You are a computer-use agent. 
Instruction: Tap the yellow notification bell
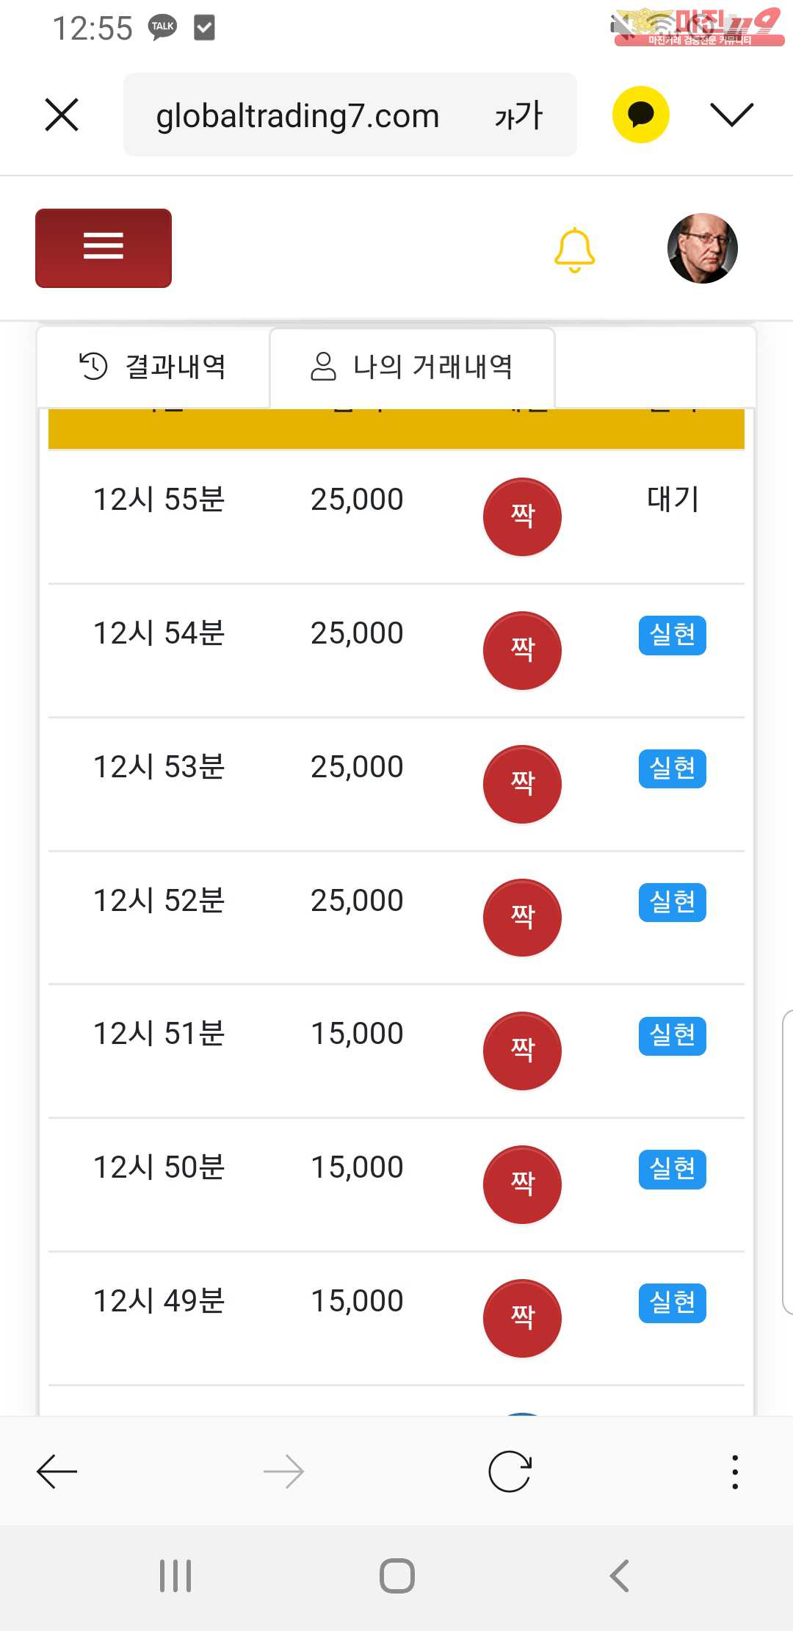pyautogui.click(x=574, y=250)
